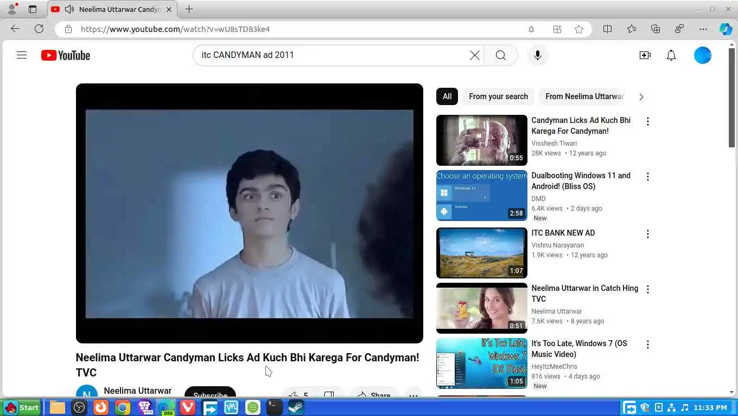The width and height of the screenshot is (738, 416).
Task: Open the account avatar menu
Action: [x=703, y=55]
